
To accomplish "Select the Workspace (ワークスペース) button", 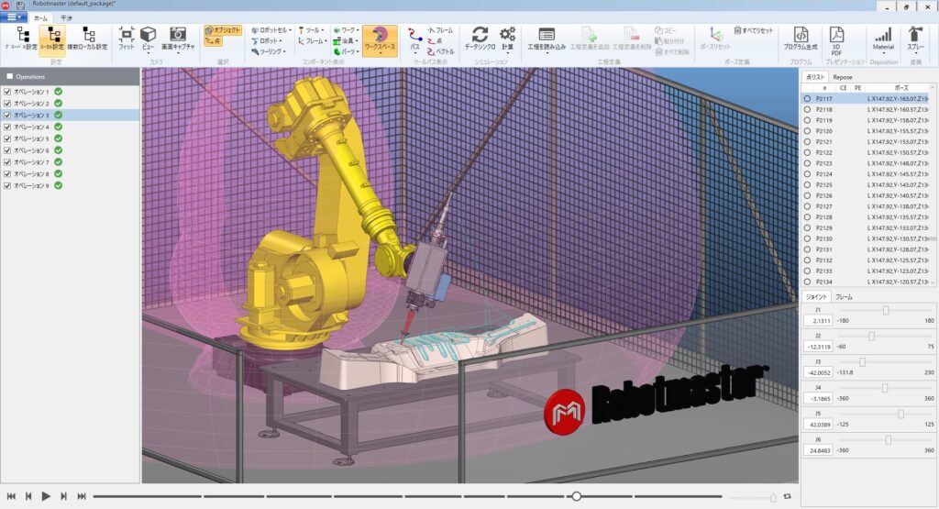I will (380, 39).
